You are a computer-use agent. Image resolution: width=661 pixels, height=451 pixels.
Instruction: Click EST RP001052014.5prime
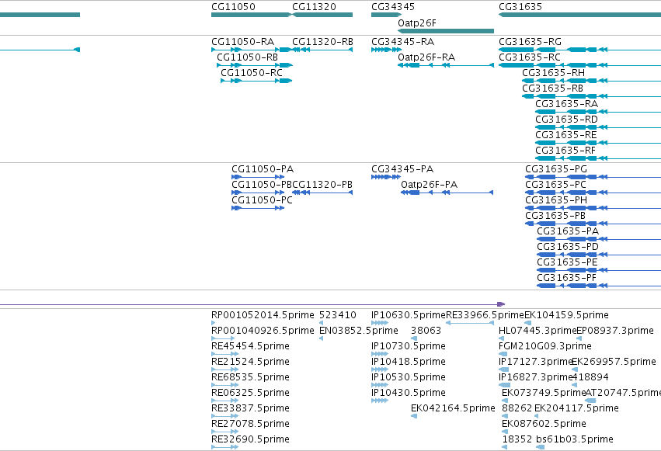(x=263, y=315)
